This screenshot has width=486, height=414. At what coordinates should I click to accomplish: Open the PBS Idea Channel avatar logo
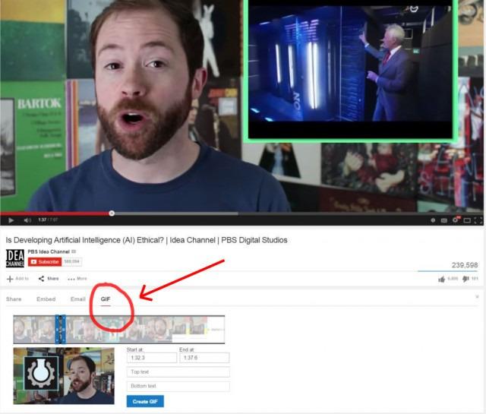point(15,258)
